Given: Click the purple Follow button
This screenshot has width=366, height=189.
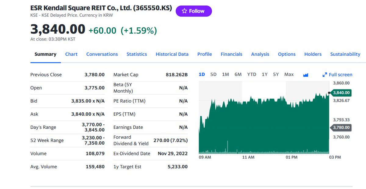Looking at the screenshot, I should [194, 11].
